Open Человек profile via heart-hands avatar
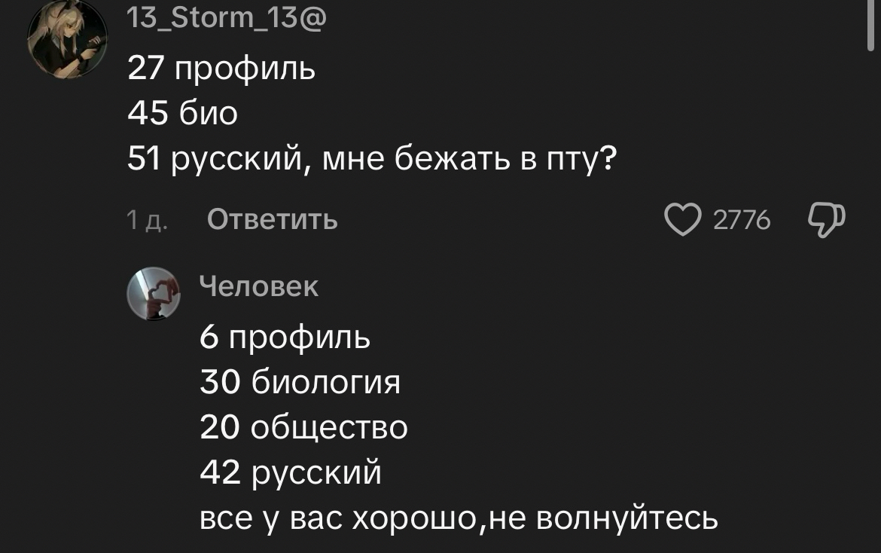The height and width of the screenshot is (553, 881). coord(153,293)
